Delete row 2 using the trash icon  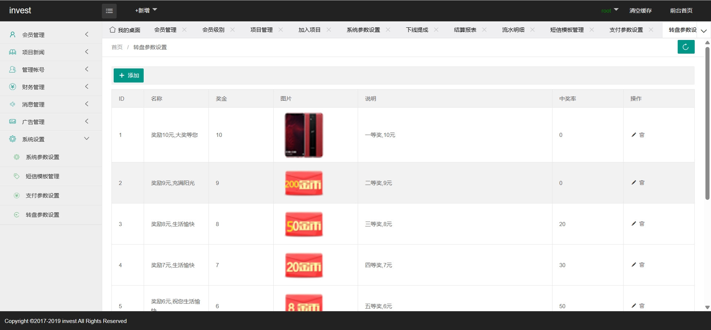[642, 183]
